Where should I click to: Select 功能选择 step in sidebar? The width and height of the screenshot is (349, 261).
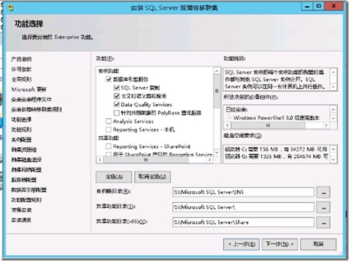click(x=21, y=120)
